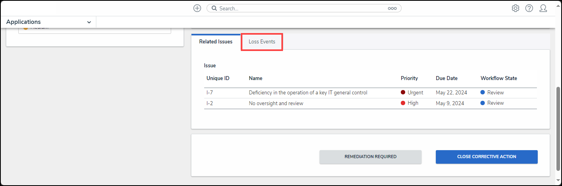This screenshot has width=562, height=186.
Task: Click in the Search input field
Action: pos(299,8)
